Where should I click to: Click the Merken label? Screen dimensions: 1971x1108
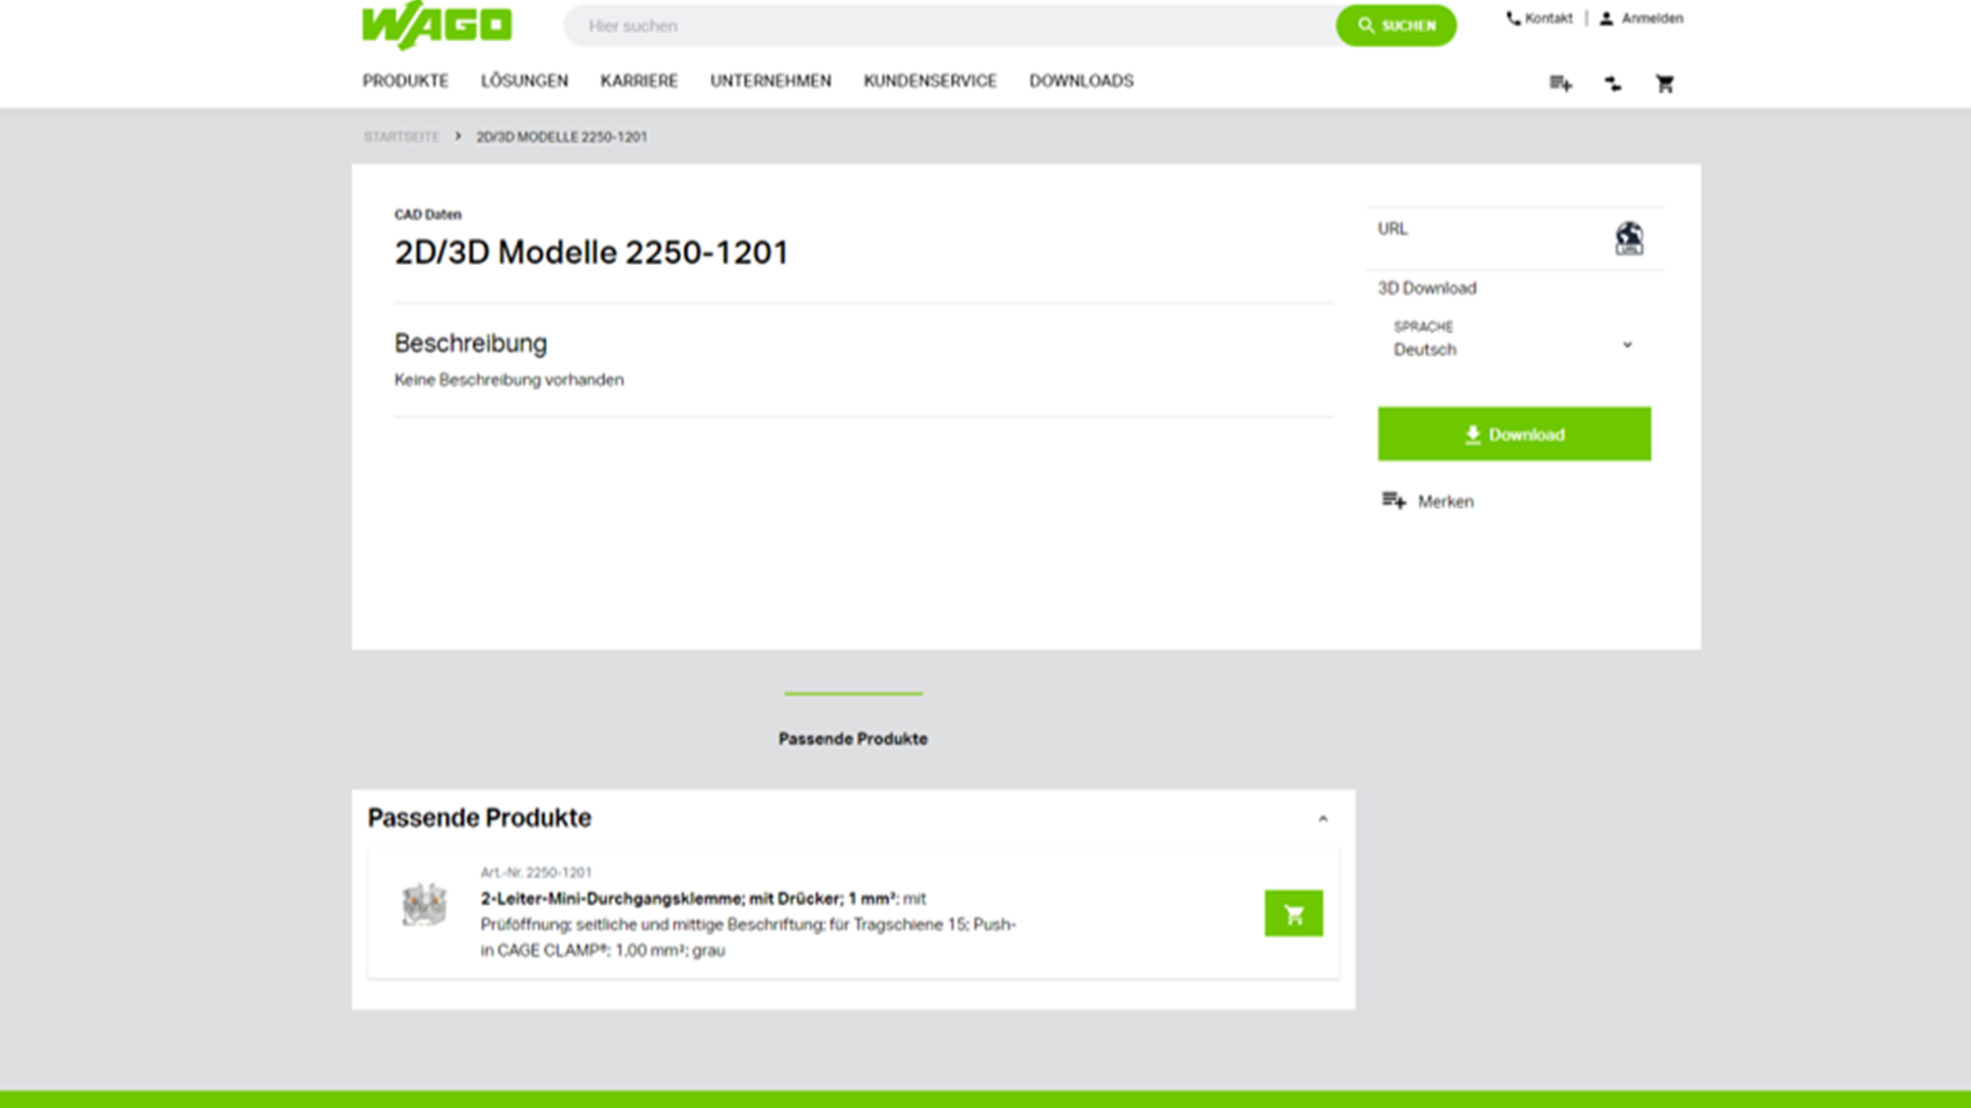click(x=1446, y=501)
